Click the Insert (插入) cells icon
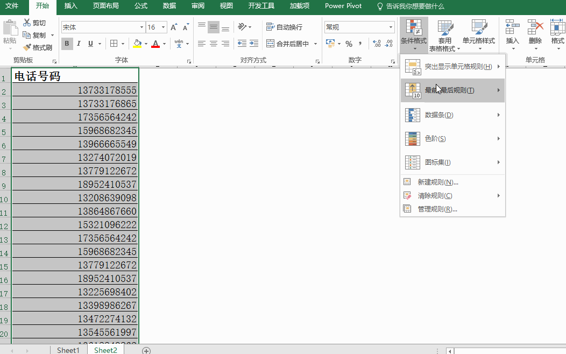This screenshot has width=566, height=354. point(512,27)
